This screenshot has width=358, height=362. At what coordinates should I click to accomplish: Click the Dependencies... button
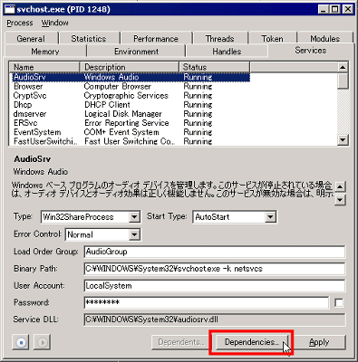click(x=252, y=342)
